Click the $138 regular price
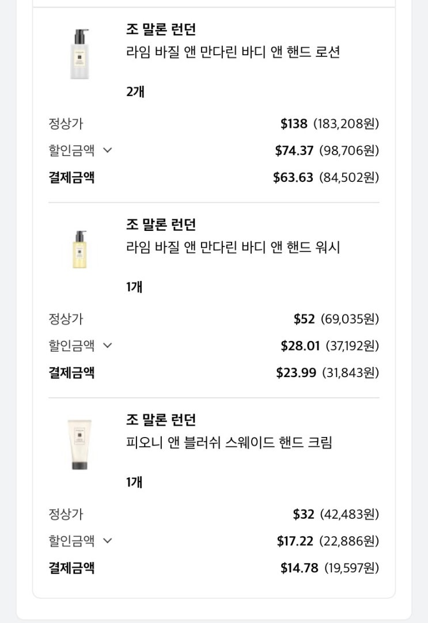This screenshot has height=623, width=428. 294,124
